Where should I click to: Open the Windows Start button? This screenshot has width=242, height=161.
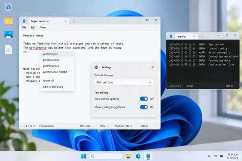pos(84,156)
